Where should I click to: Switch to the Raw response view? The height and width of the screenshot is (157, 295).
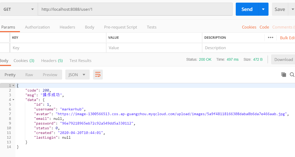29,75
